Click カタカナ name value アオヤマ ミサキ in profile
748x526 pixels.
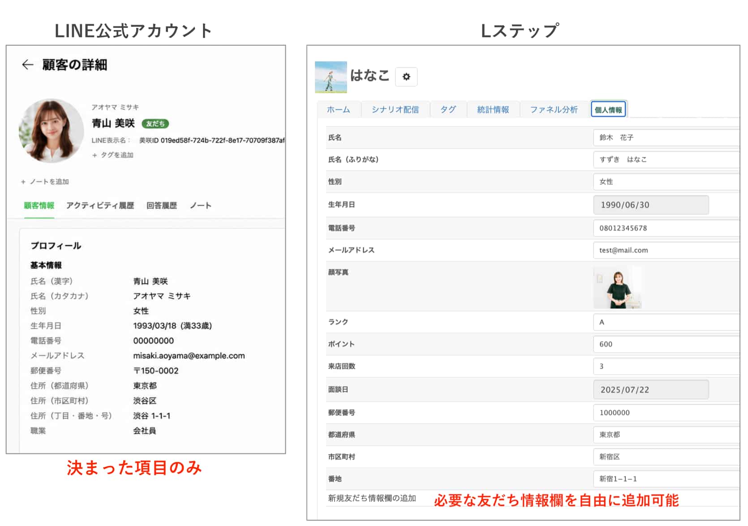(162, 296)
